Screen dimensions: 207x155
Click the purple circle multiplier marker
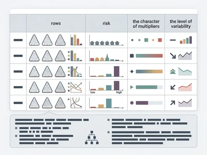(x=132, y=103)
